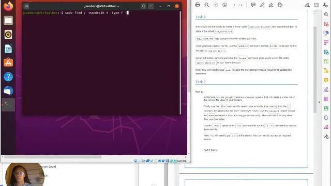Open Fill & Sign tool in right panel
This screenshot has height=186, width=331.
326,89
